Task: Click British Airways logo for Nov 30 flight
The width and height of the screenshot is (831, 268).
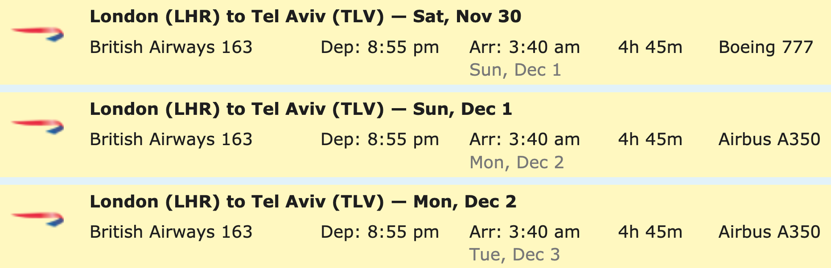Action: [x=37, y=34]
